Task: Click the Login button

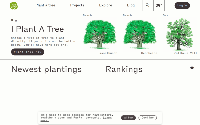Action: click(x=182, y=5)
